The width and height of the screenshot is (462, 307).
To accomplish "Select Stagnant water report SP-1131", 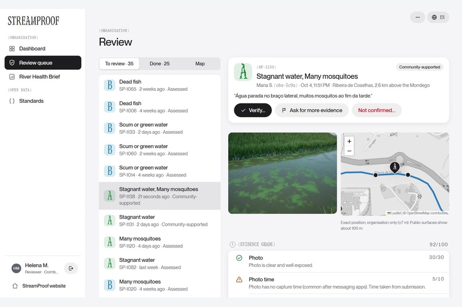I will (x=160, y=220).
